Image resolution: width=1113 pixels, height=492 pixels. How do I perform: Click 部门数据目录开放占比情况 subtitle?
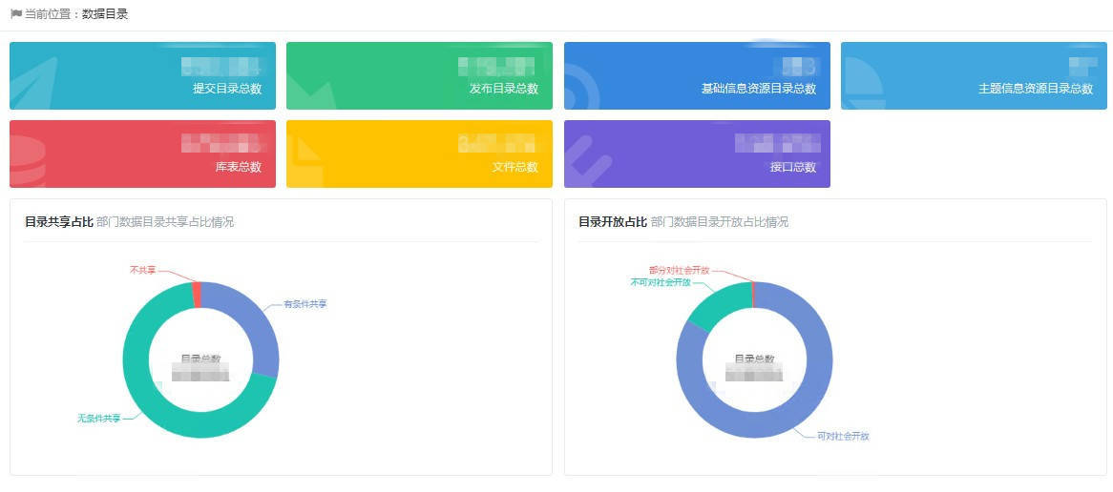[719, 222]
